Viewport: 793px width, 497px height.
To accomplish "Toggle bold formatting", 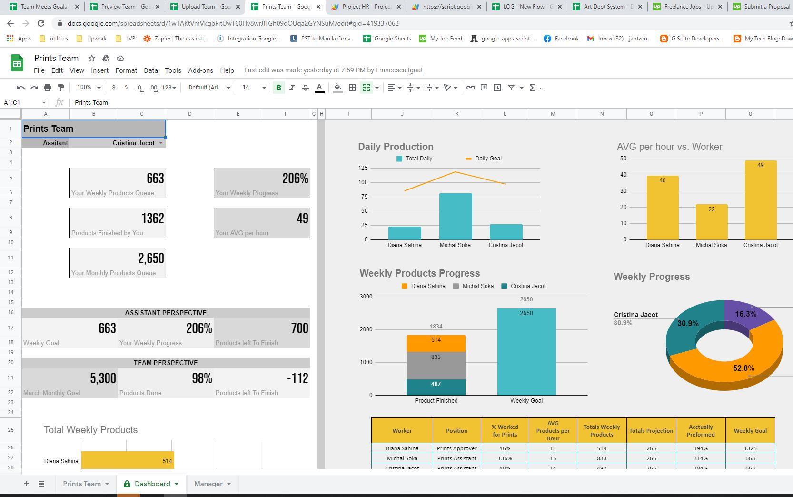I will click(278, 88).
